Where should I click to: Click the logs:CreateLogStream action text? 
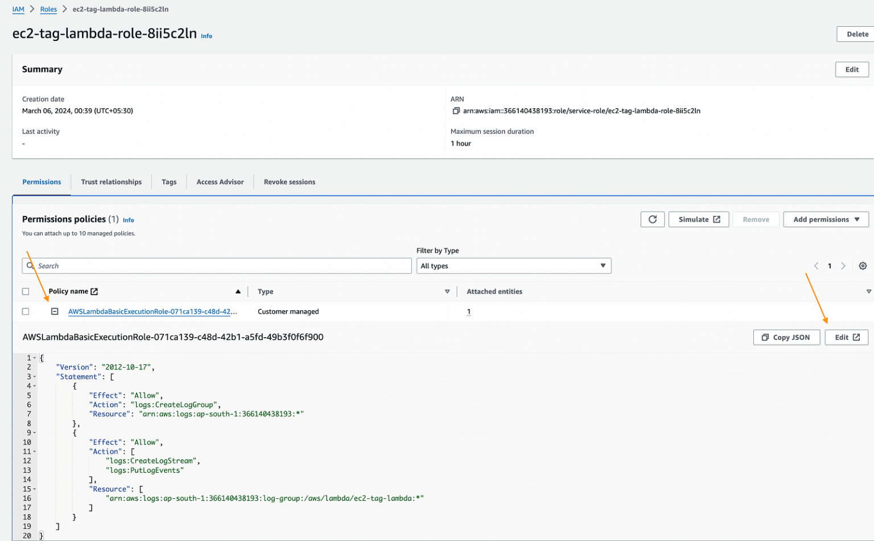(151, 461)
